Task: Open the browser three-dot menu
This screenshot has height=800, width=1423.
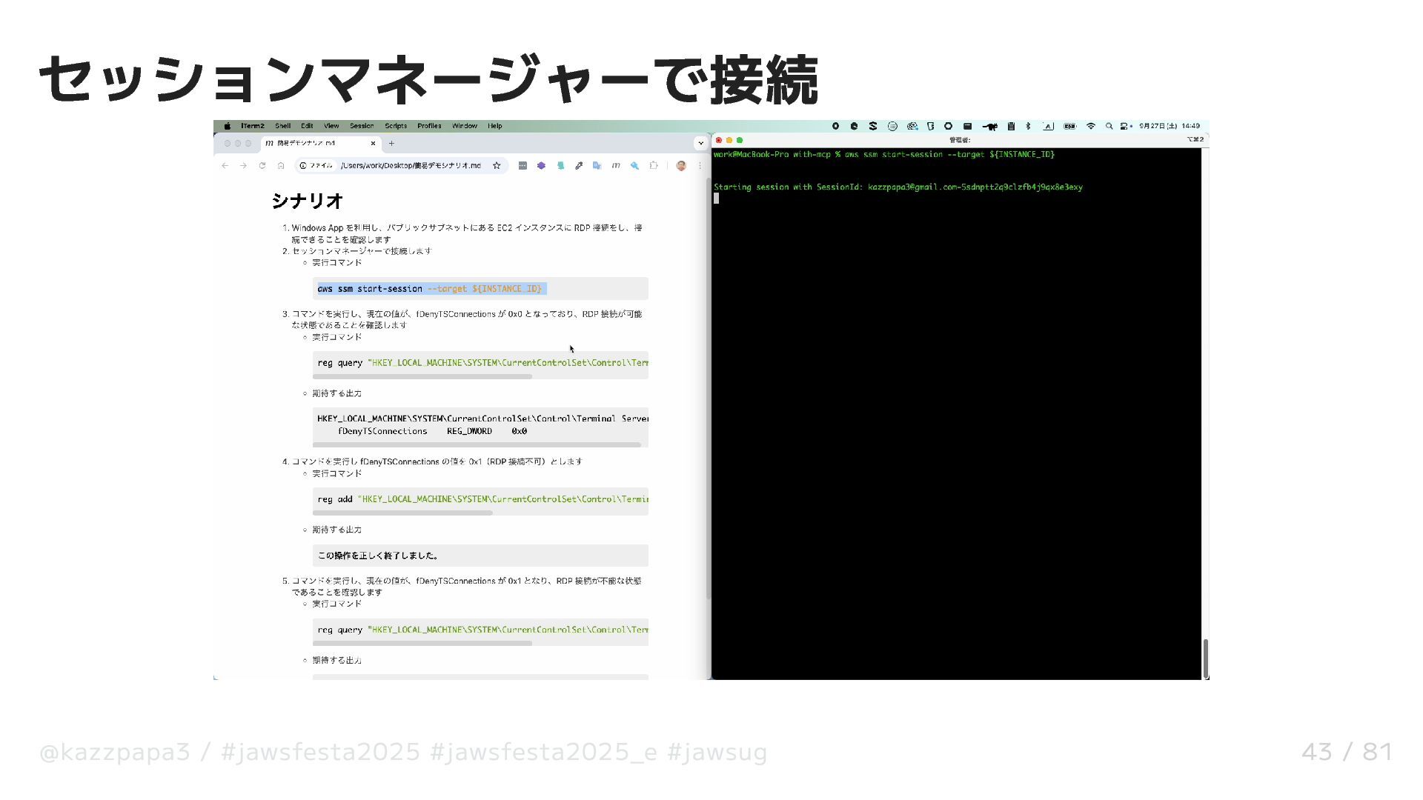Action: pos(700,166)
